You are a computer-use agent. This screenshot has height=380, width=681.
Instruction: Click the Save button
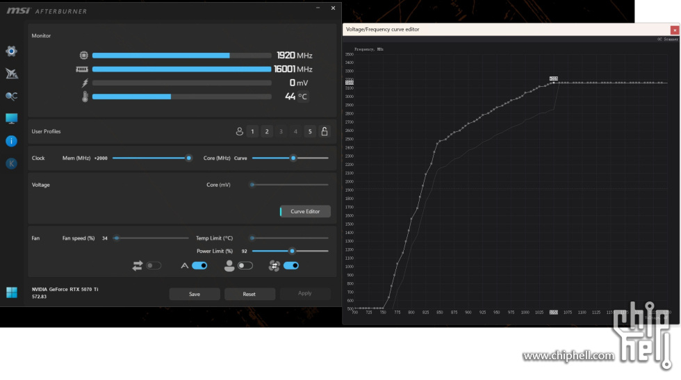(x=195, y=294)
